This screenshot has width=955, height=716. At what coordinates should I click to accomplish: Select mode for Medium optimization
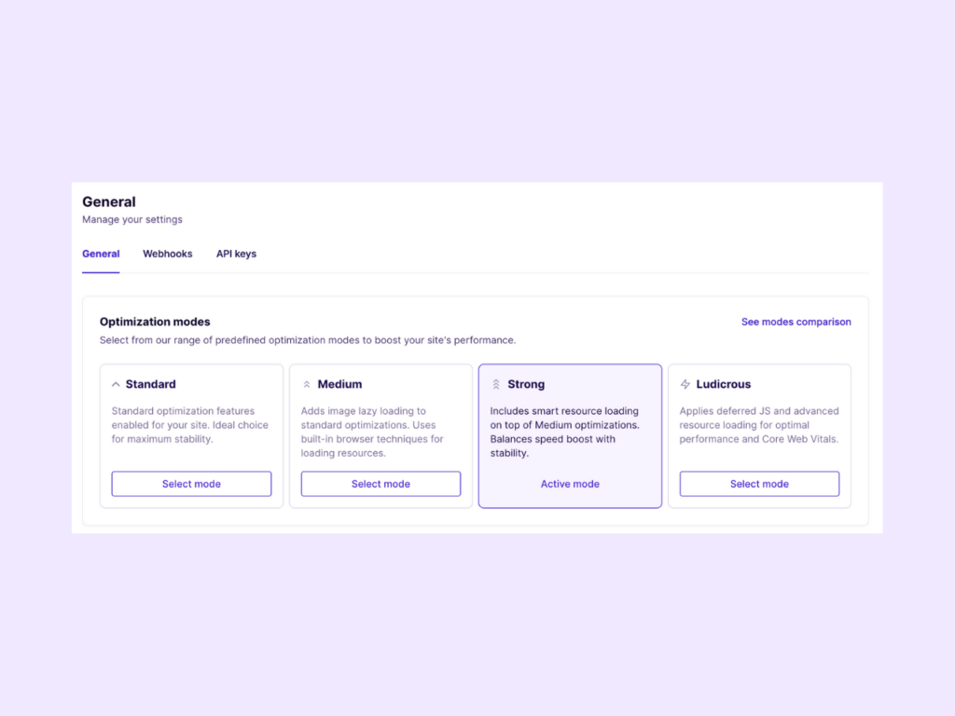coord(381,484)
